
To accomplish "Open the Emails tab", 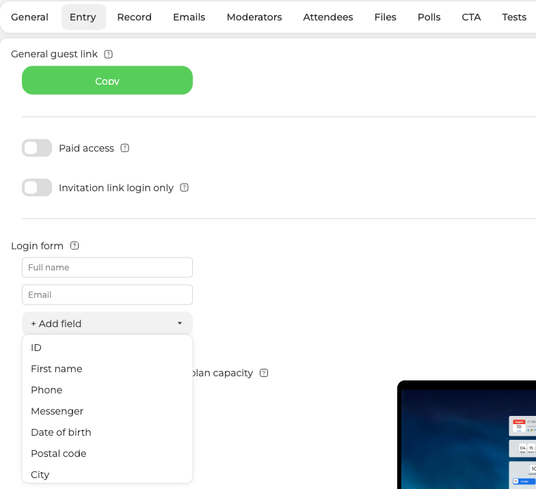I will (189, 17).
